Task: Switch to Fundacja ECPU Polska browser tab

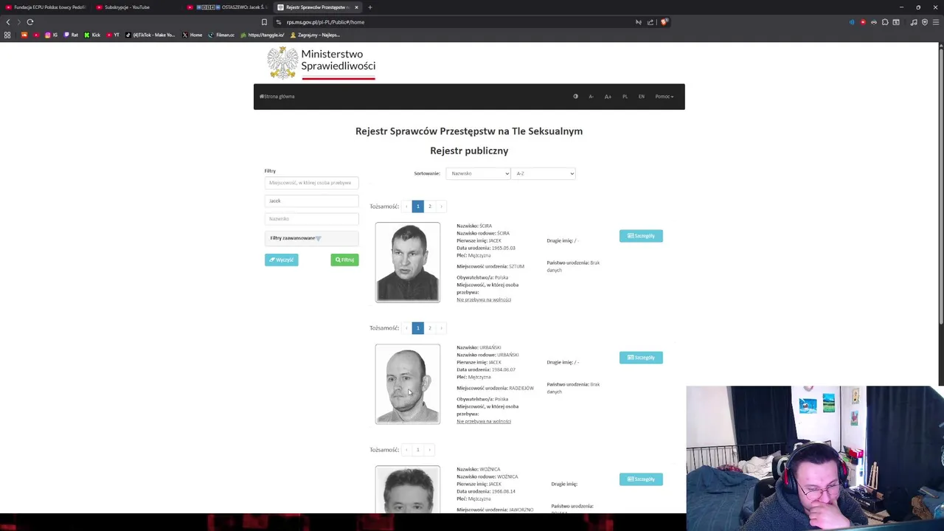Action: [x=46, y=7]
